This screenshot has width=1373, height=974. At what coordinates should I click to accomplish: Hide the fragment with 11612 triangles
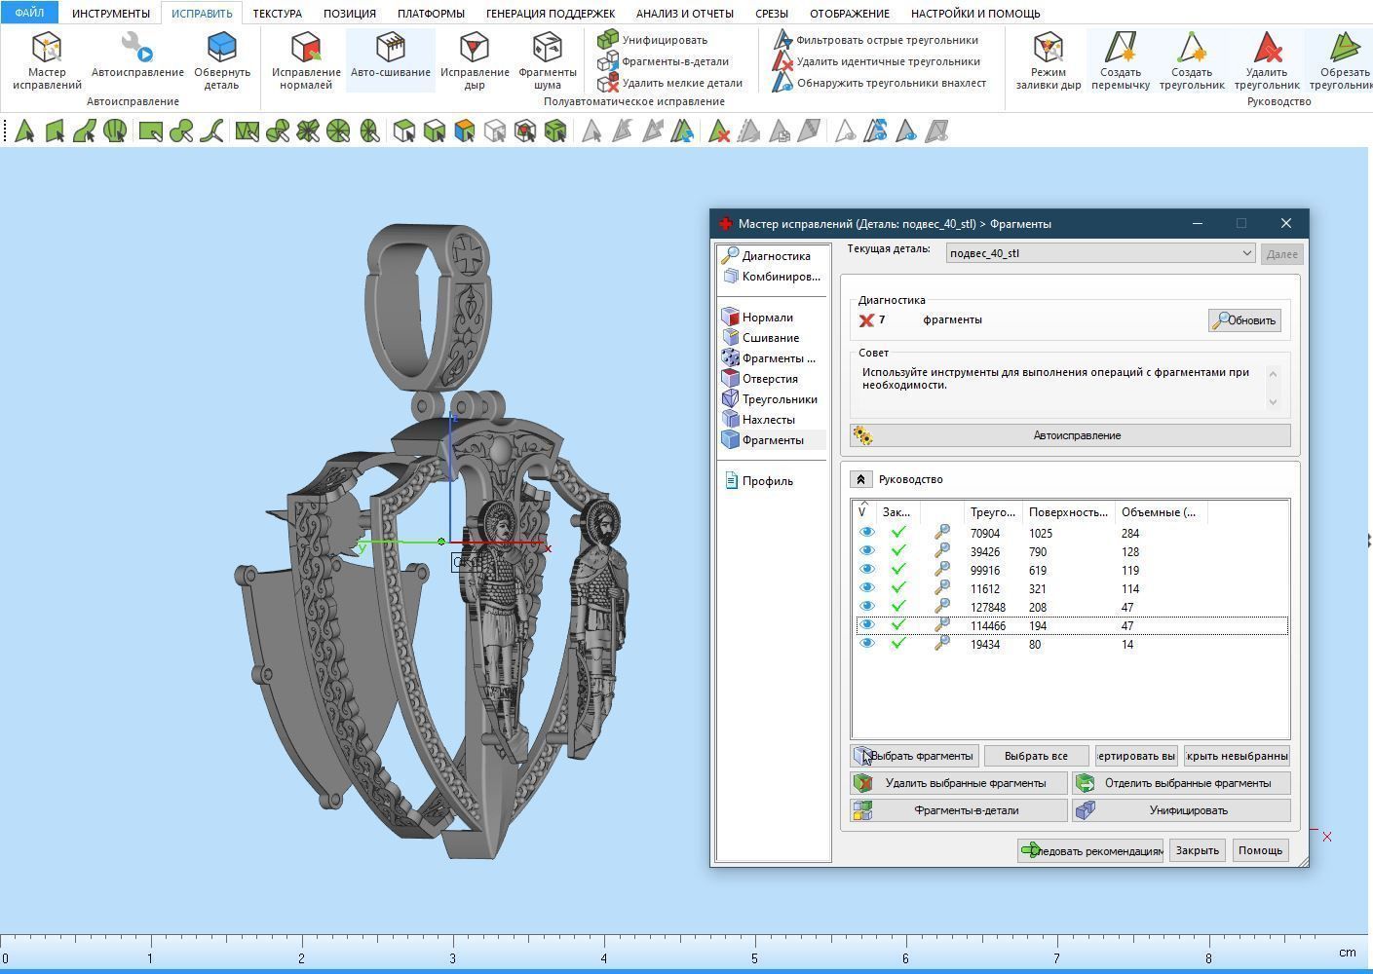pos(866,588)
